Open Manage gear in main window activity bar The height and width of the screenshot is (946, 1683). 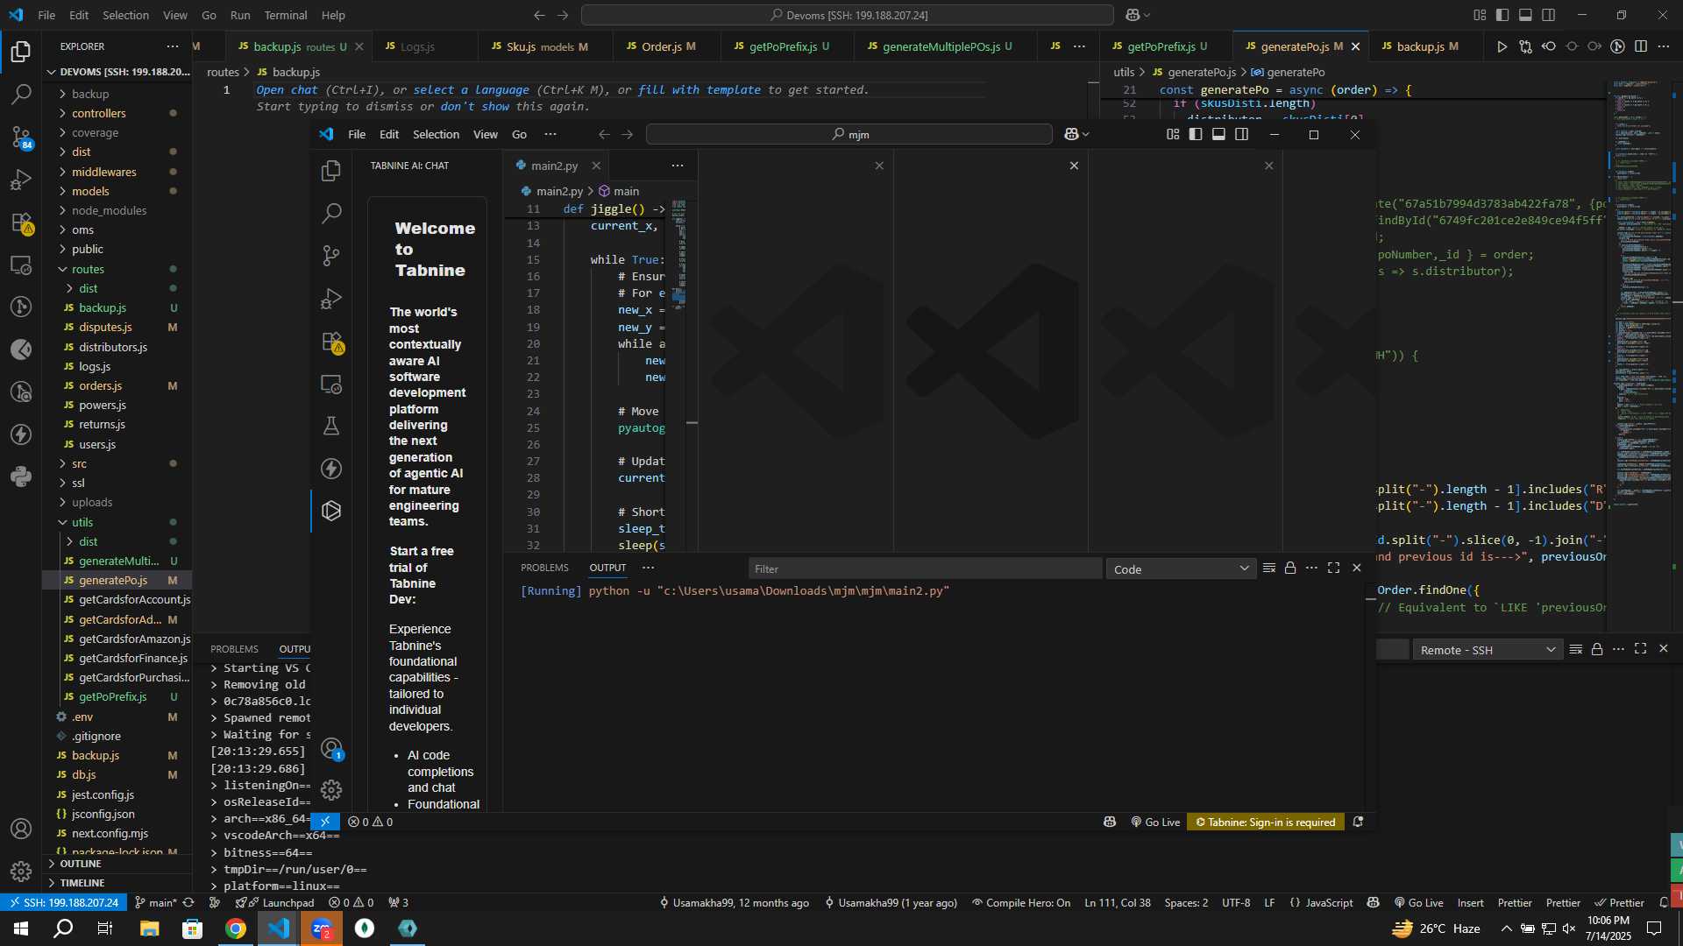[x=21, y=872]
